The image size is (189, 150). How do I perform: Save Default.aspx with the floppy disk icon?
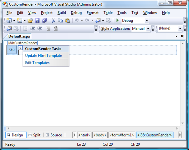coord(37,21)
